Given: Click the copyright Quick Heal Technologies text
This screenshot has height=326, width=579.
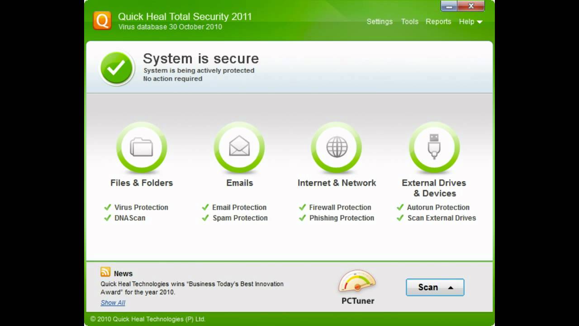Looking at the screenshot, I should (147, 319).
